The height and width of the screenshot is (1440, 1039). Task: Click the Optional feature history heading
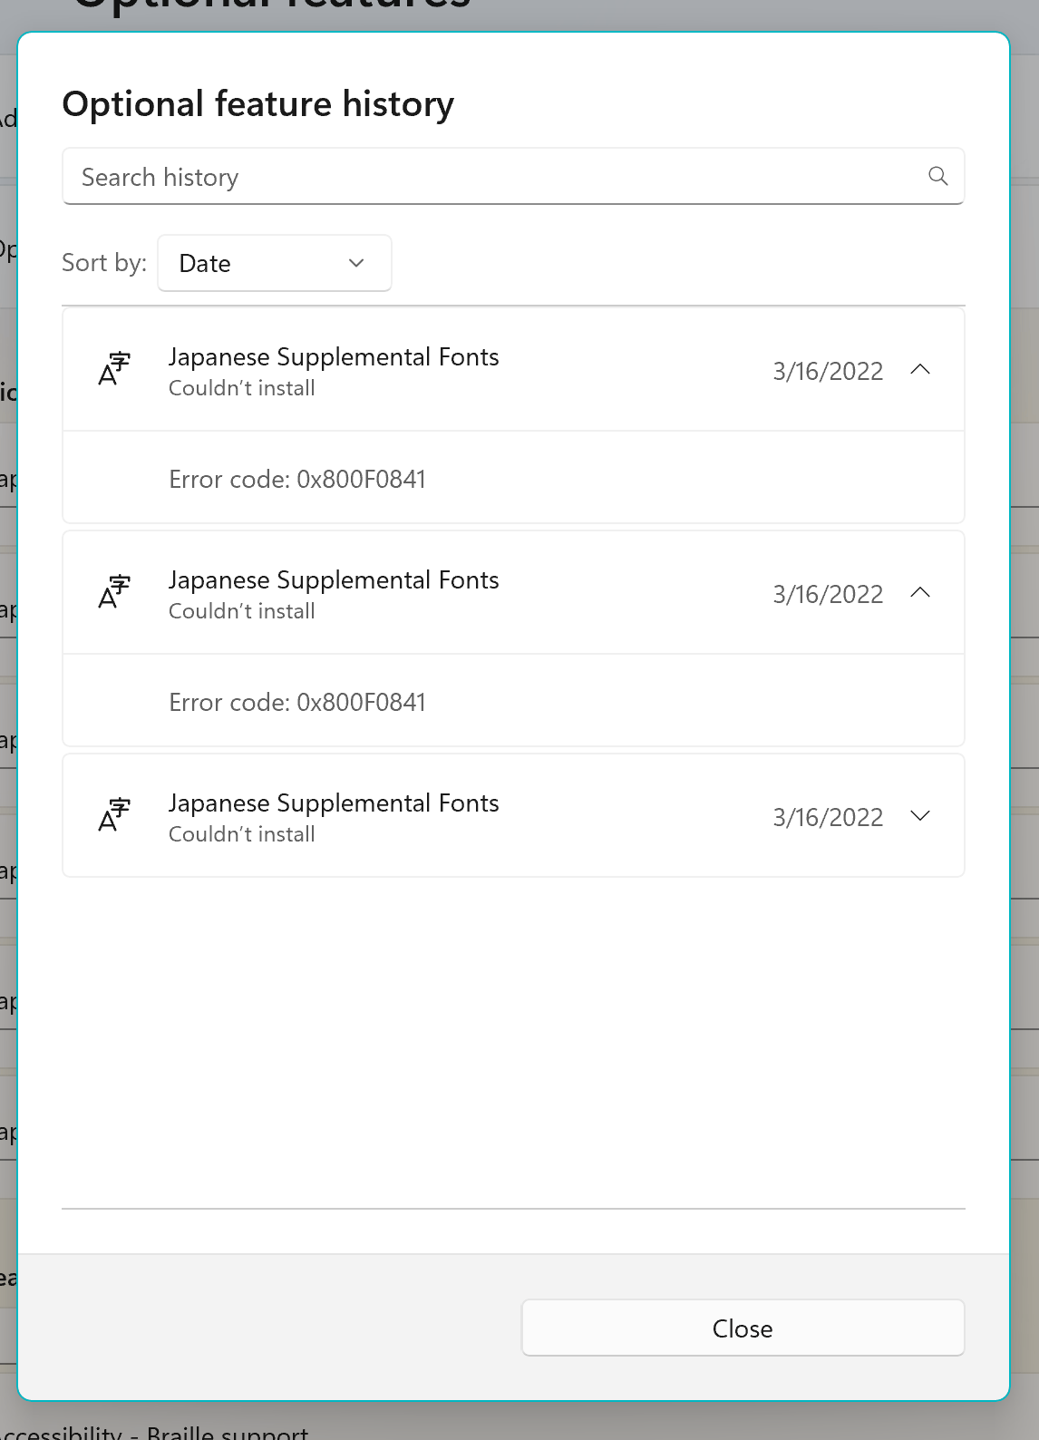(x=258, y=104)
